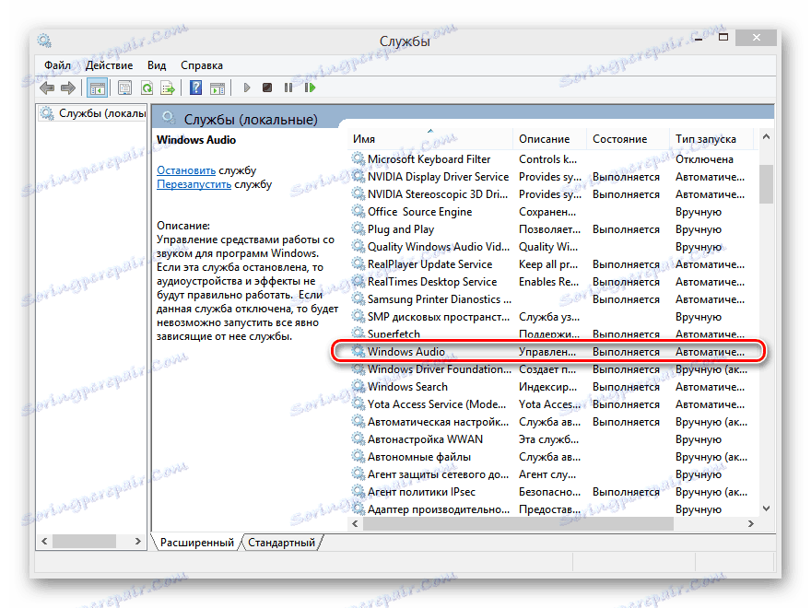
Task: Navigate back using the Back arrow
Action: click(46, 88)
